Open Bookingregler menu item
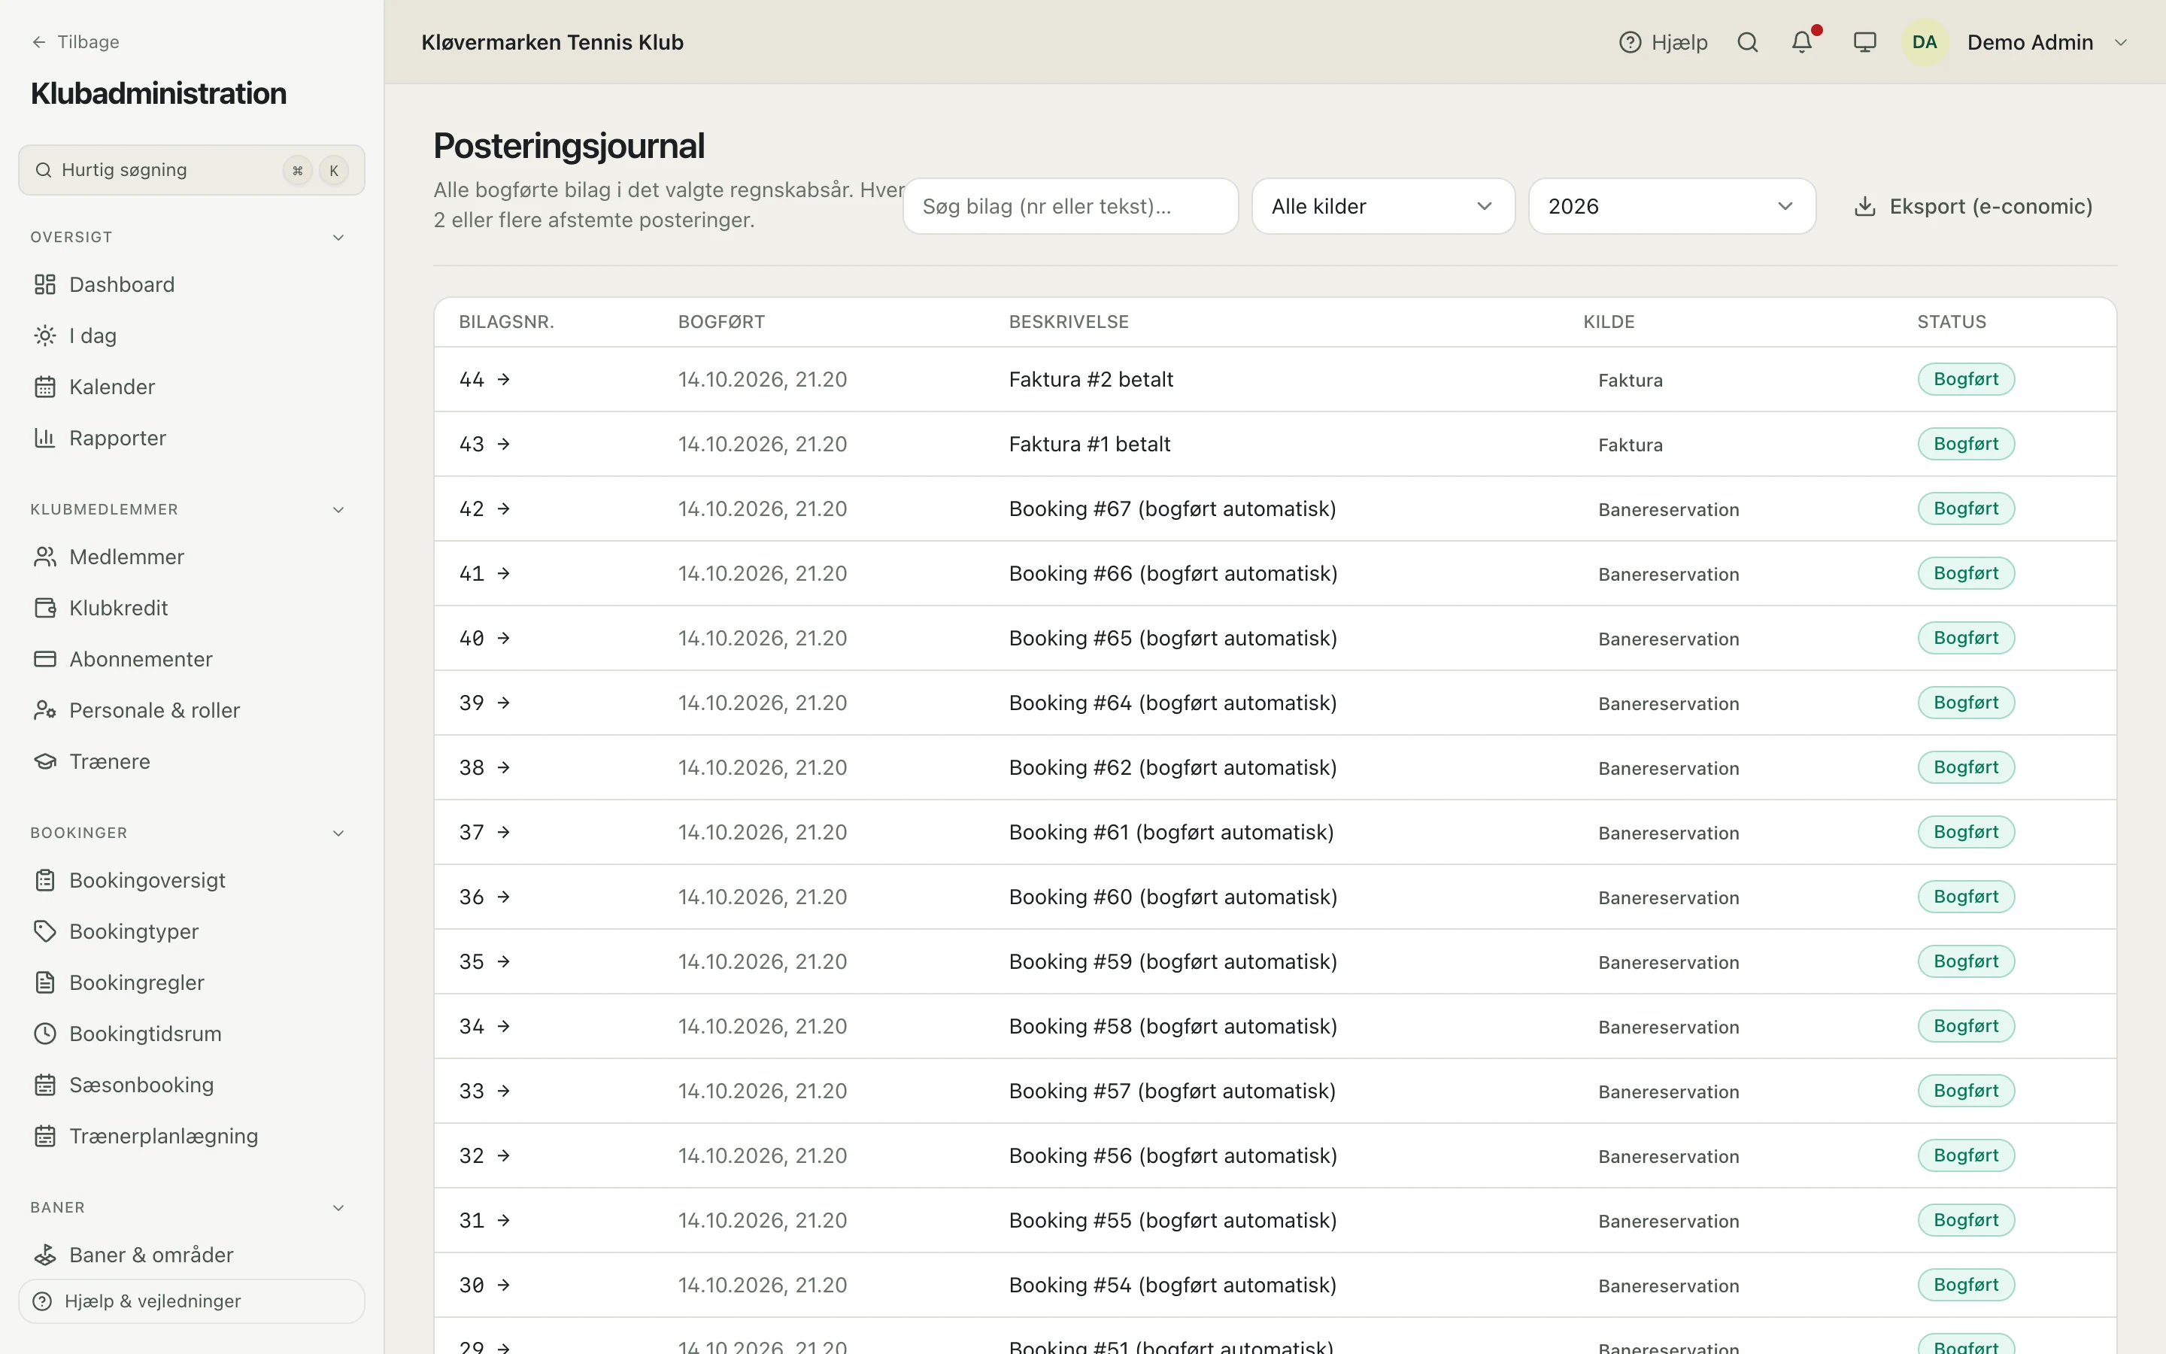Screen dimensions: 2166x1354 pos(192,982)
